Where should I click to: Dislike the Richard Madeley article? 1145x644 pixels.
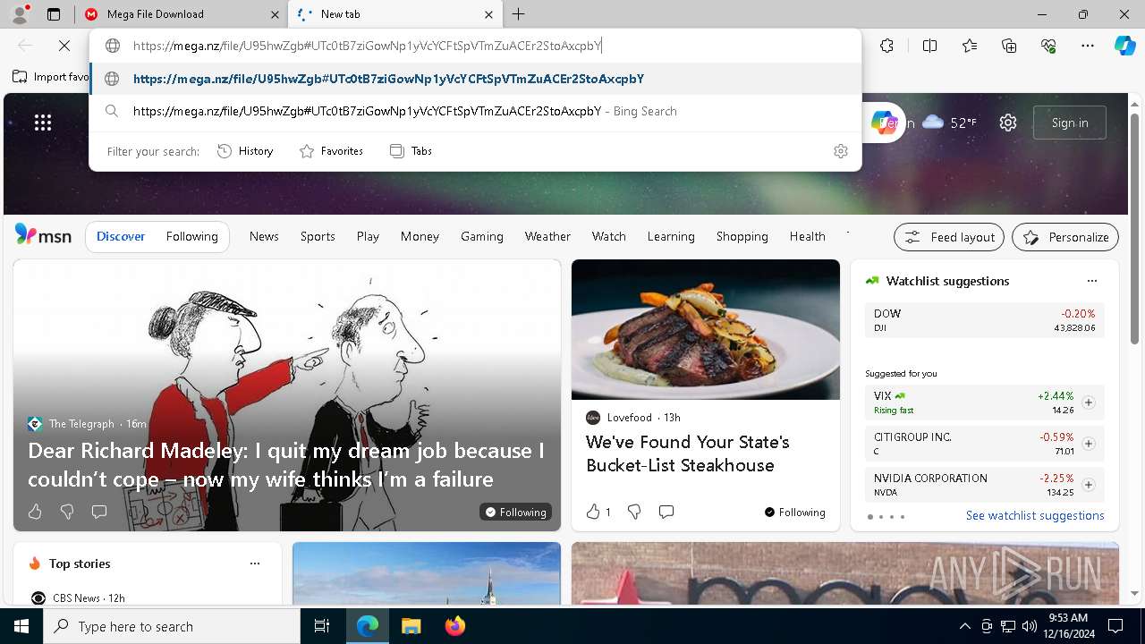coord(67,512)
